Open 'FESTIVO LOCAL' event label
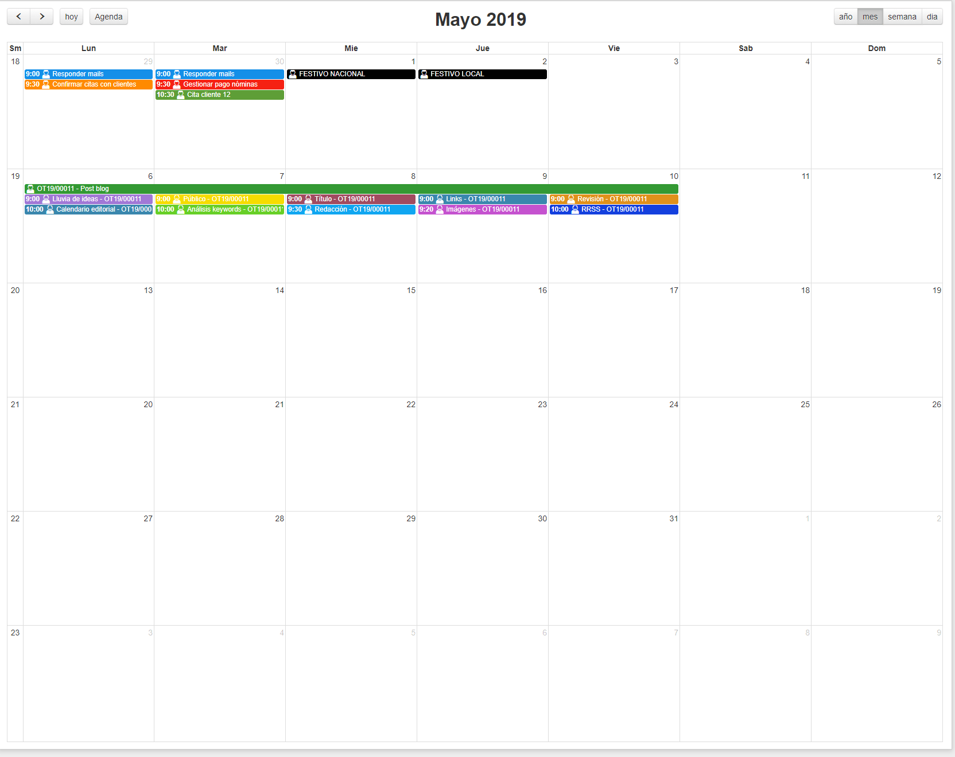 [x=457, y=74]
